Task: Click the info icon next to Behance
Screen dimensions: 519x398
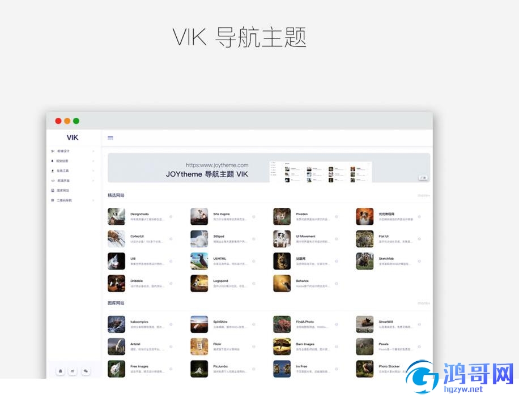Action: 337,284
